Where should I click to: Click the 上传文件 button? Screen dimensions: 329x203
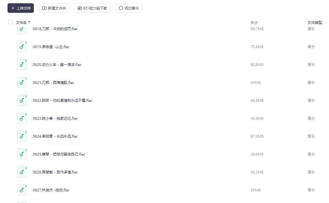[x=21, y=8]
